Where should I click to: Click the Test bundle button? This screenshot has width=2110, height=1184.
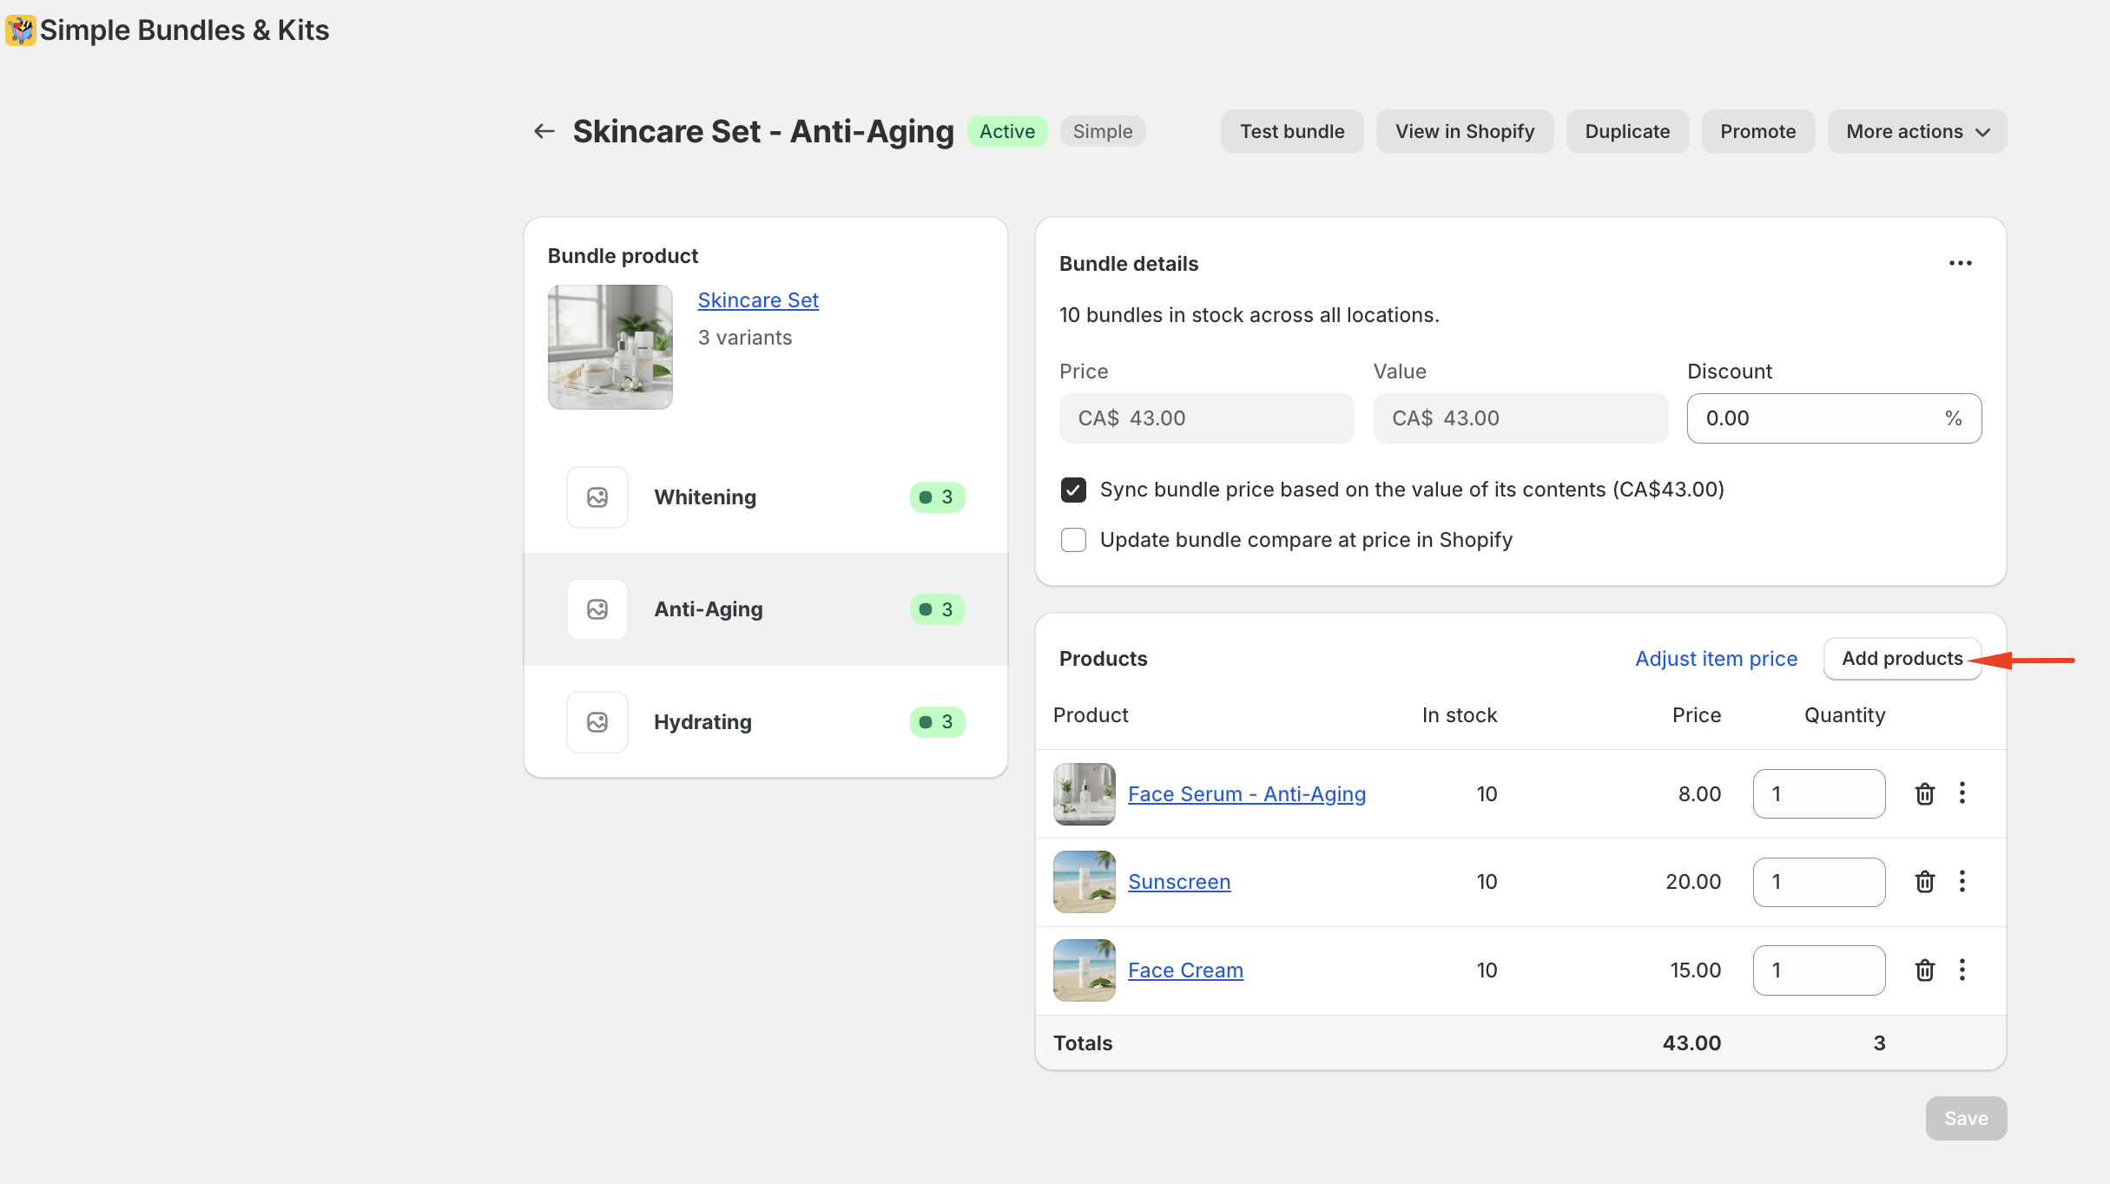1291,132
